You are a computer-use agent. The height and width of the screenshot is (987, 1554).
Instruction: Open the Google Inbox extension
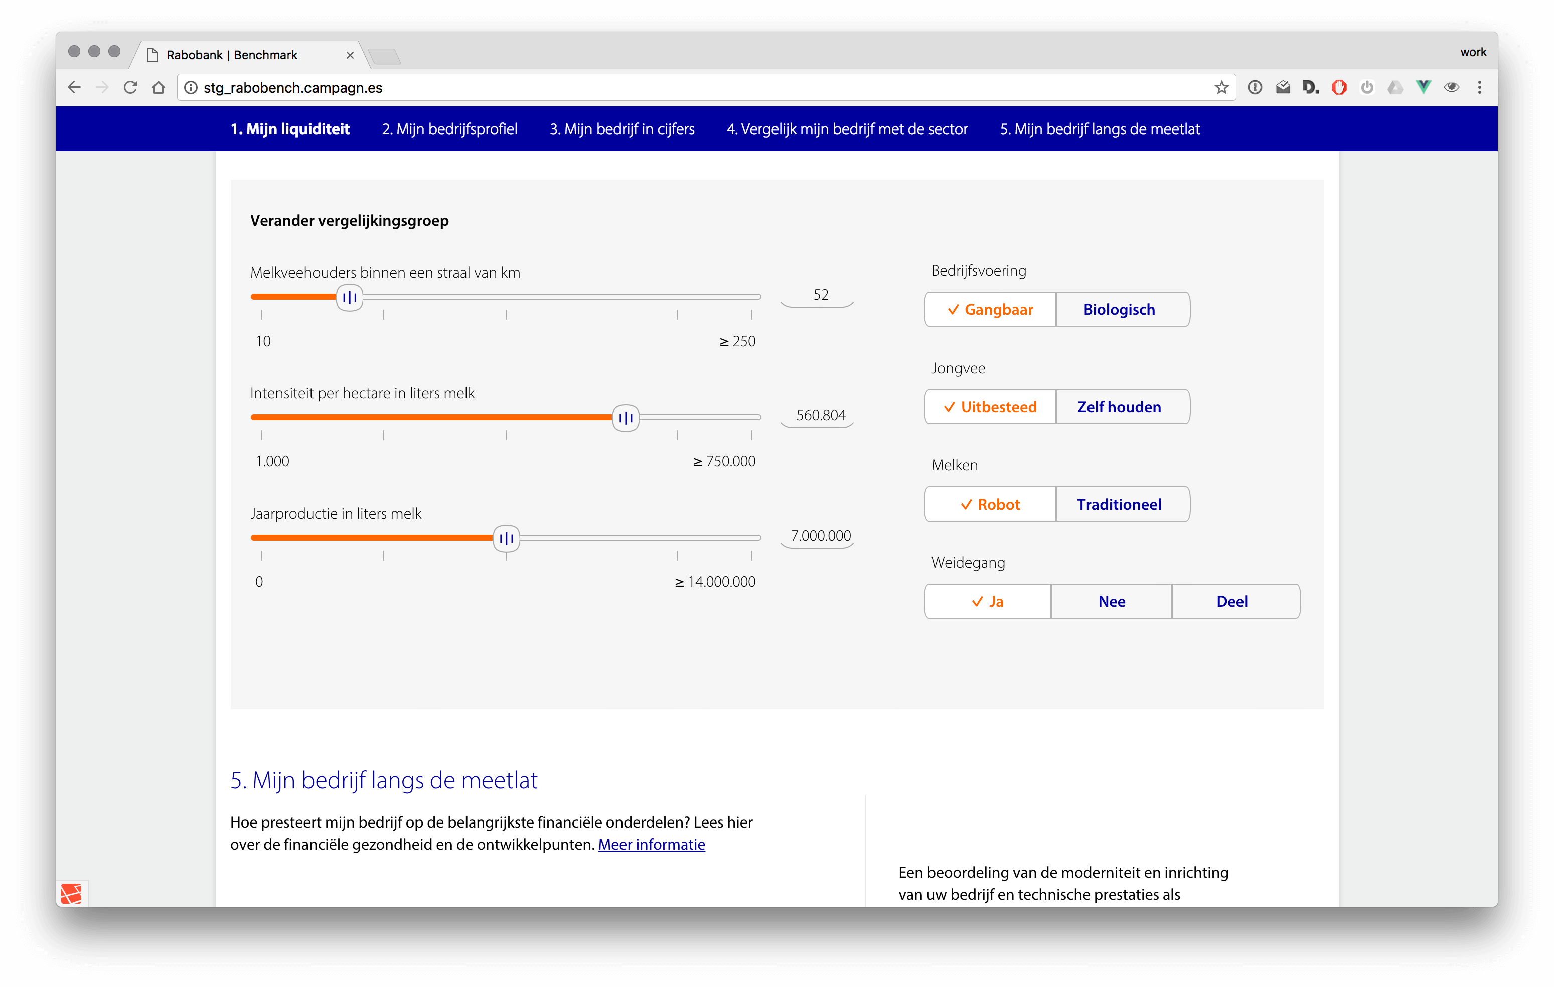[1283, 87]
